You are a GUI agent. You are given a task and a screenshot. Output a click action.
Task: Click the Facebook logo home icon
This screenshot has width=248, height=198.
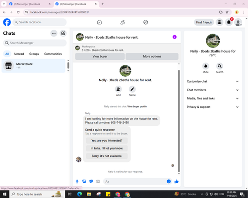[7, 22]
